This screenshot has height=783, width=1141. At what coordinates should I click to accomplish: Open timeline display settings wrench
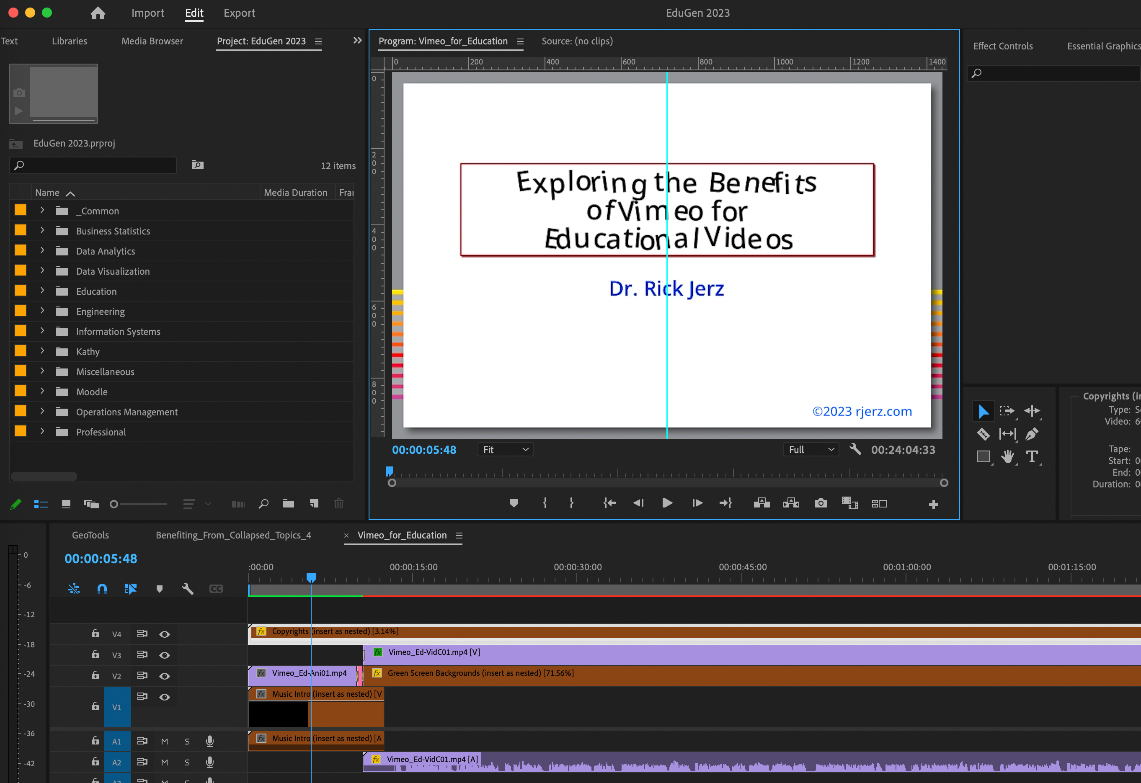tap(188, 589)
